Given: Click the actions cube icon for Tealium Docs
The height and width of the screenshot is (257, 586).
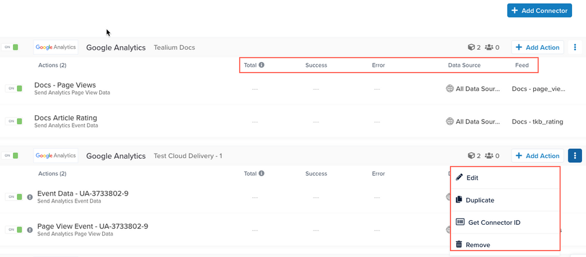Looking at the screenshot, I should point(470,47).
